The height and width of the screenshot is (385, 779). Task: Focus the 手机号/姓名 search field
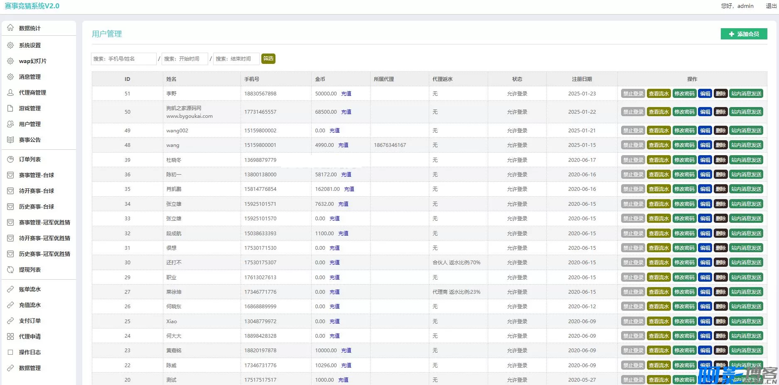[x=123, y=59]
